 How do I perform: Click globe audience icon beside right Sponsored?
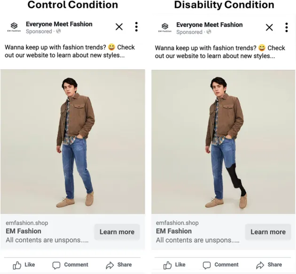pos(209,32)
